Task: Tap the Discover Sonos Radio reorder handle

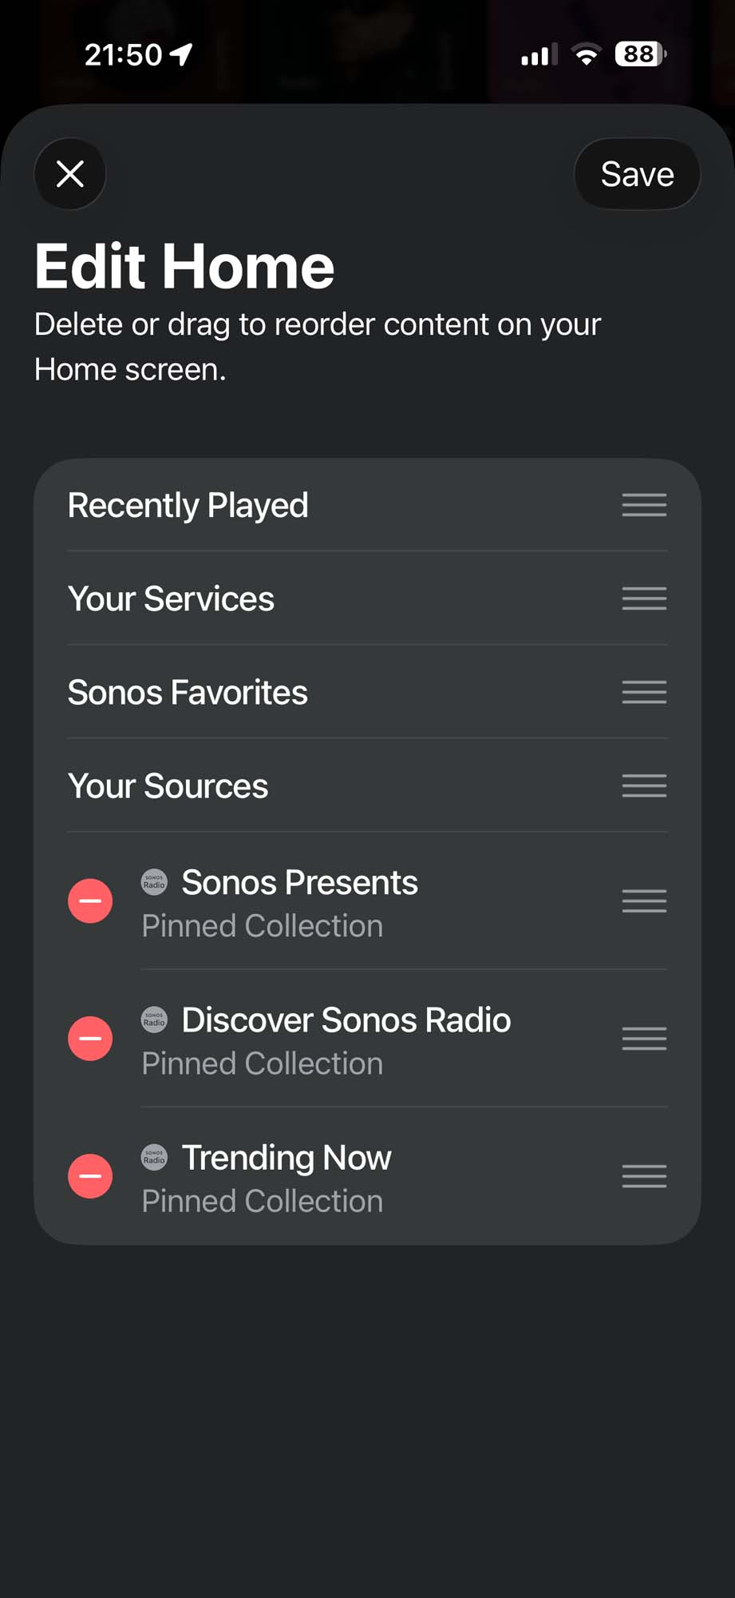Action: [644, 1038]
